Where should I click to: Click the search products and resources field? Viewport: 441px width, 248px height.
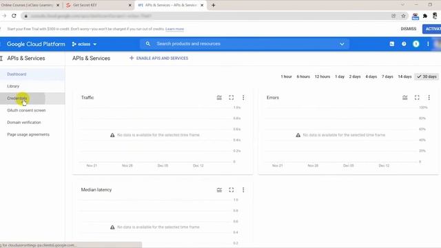pyautogui.click(x=245, y=44)
